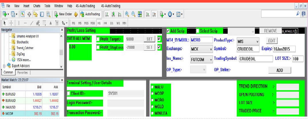
Task: Switch to D1 timeframe
Action: click(112, 23)
